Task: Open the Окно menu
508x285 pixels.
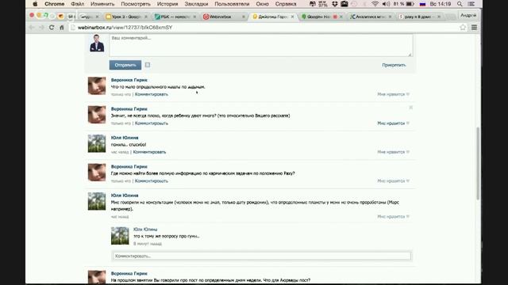Action: point(262,4)
